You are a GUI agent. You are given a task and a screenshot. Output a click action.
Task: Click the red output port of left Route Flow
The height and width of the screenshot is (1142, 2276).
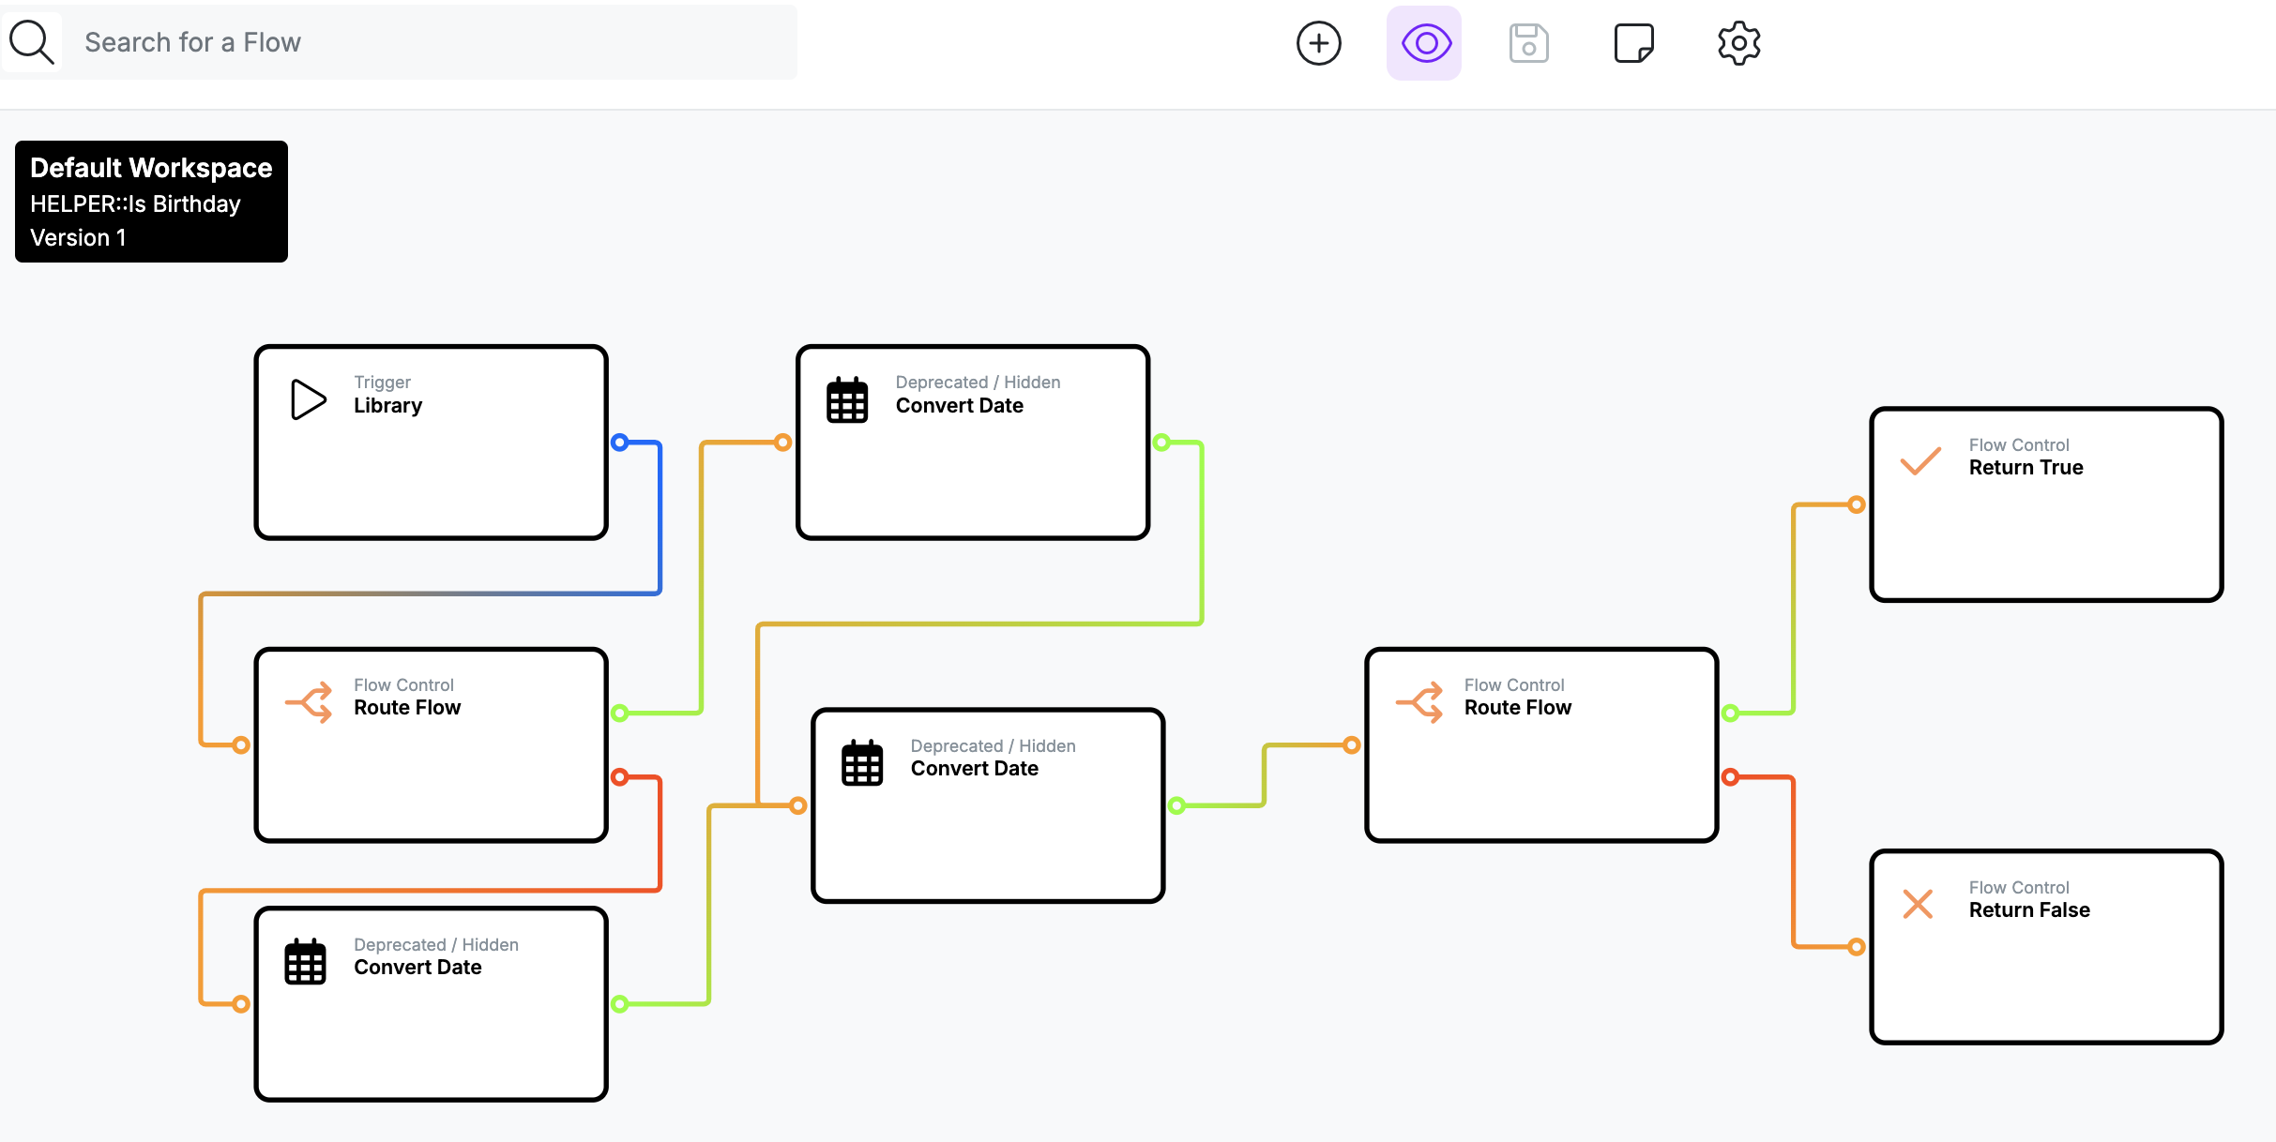pos(619,776)
